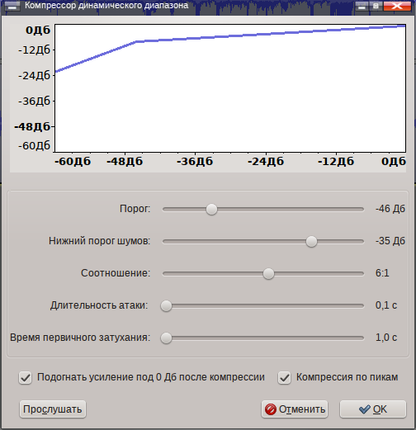Click the Время первичного затухания slider handle
The width and height of the screenshot is (416, 430).
(x=166, y=338)
